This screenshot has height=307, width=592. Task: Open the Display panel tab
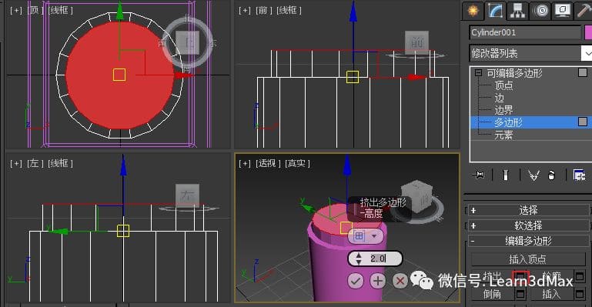pyautogui.click(x=563, y=11)
